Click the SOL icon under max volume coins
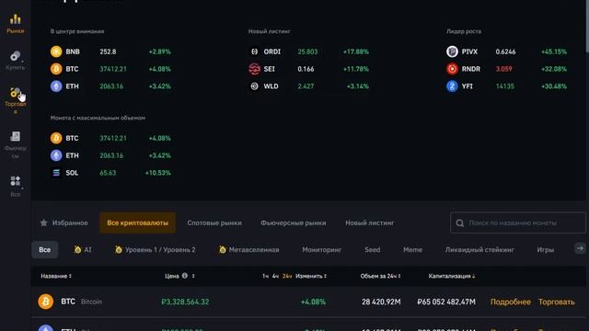Screen dimensions: 589x331 [56, 173]
